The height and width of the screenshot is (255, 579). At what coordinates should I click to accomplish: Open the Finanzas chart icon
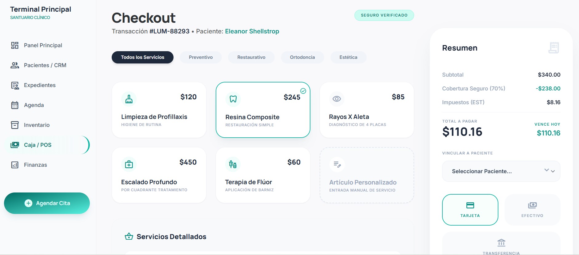[x=15, y=165]
